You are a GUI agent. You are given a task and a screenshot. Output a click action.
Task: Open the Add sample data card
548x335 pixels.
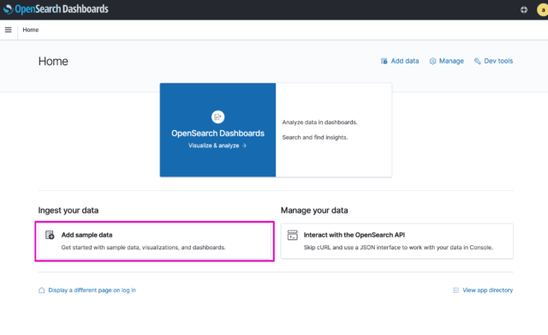click(155, 242)
